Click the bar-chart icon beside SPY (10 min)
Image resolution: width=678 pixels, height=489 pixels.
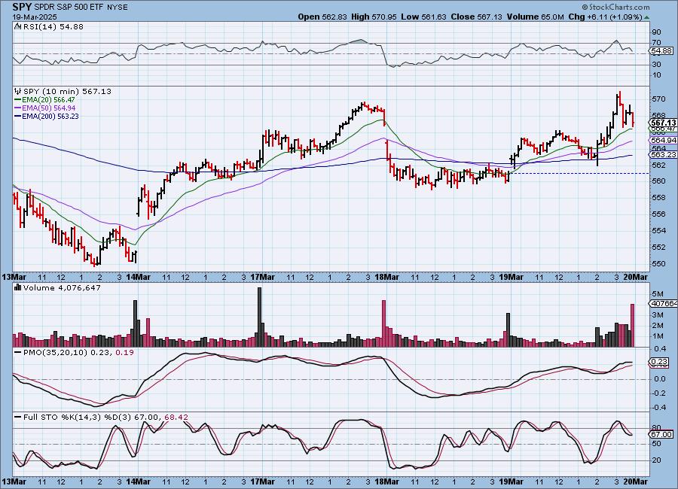click(x=18, y=91)
